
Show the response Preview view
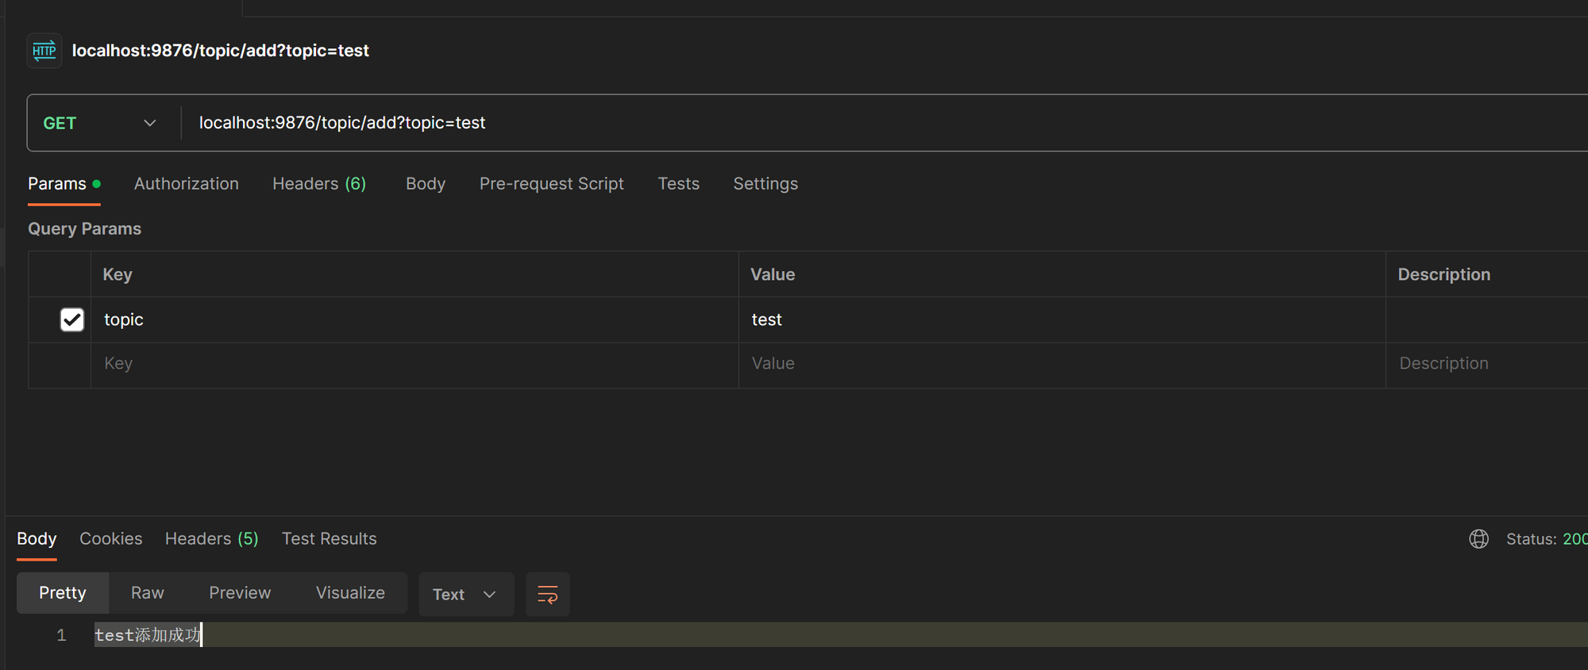(x=240, y=593)
